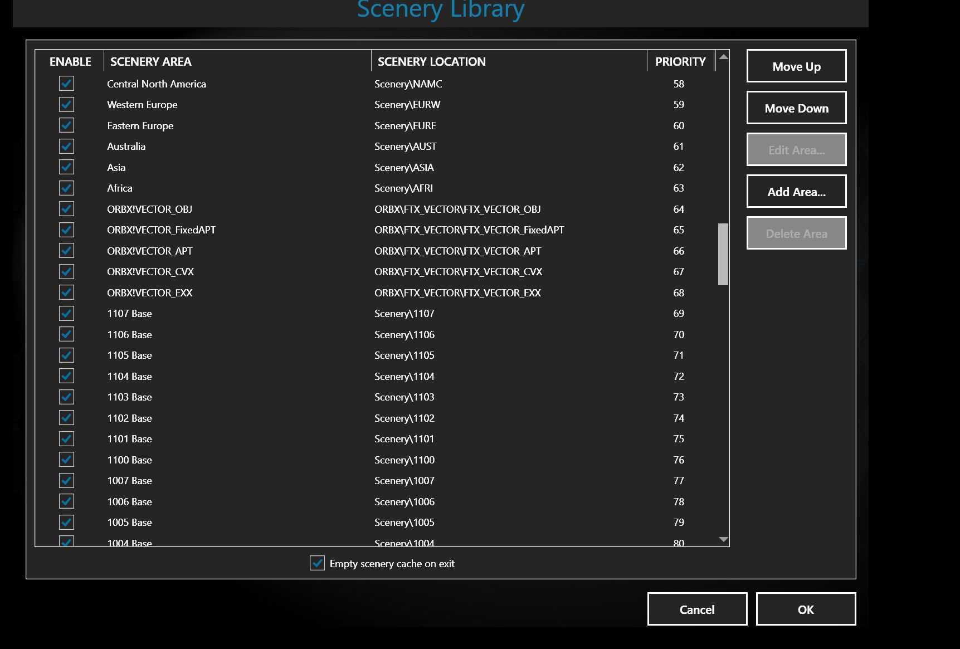Image resolution: width=960 pixels, height=649 pixels.
Task: Sort by the Scenery Area column header
Action: [150, 61]
